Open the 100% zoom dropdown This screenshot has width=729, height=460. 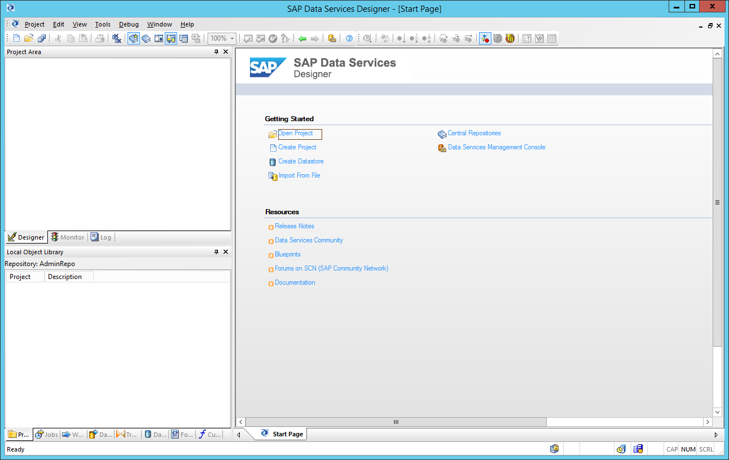click(222, 38)
